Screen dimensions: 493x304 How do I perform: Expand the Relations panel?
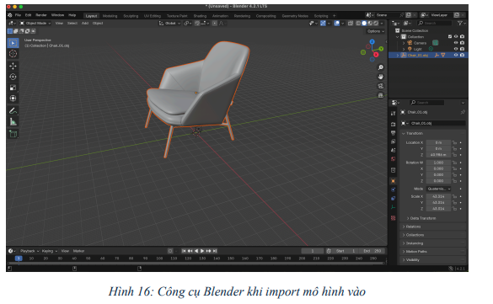433,227
